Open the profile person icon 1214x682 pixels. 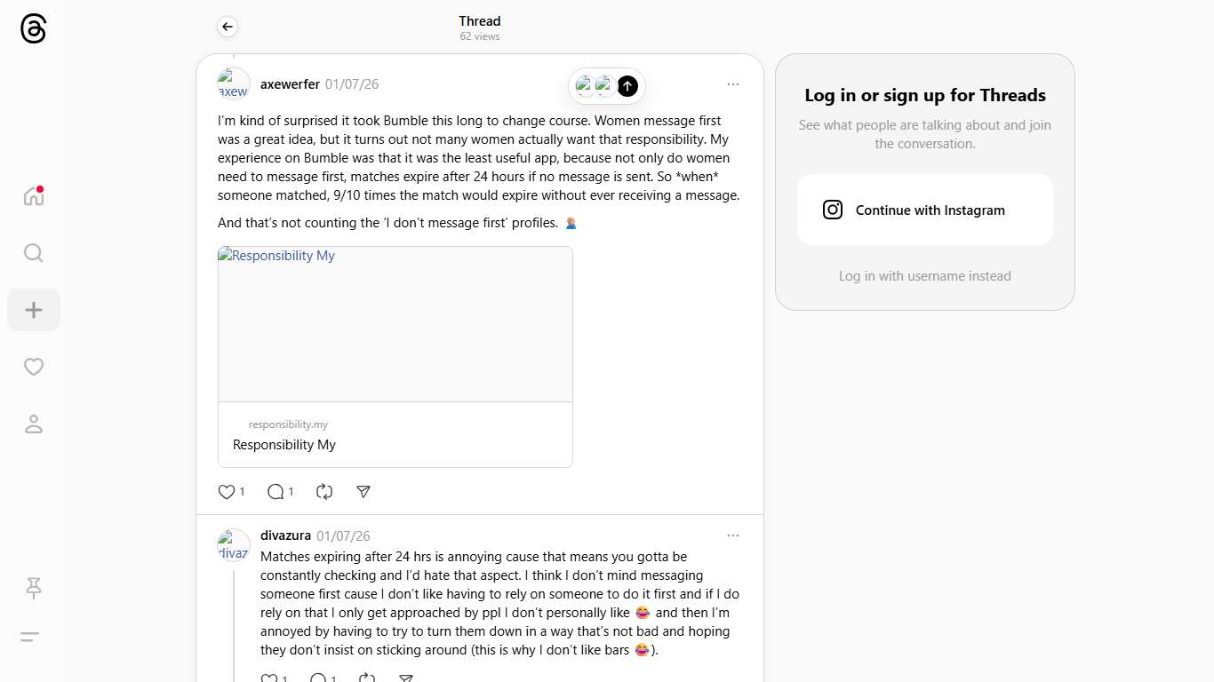(34, 424)
